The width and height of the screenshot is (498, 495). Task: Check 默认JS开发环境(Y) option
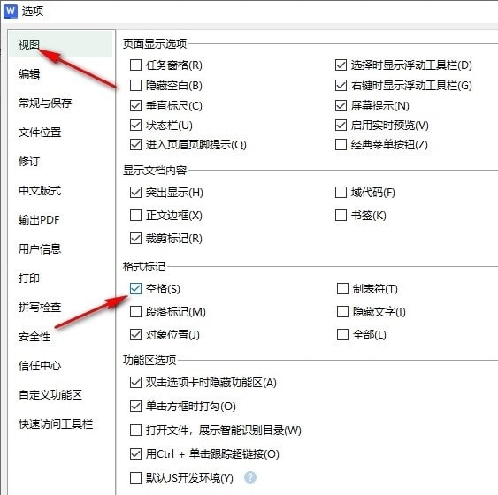[135, 477]
